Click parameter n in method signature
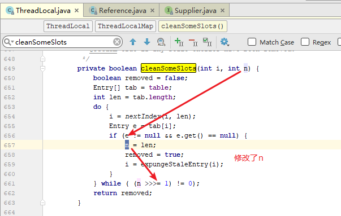 [245, 68]
